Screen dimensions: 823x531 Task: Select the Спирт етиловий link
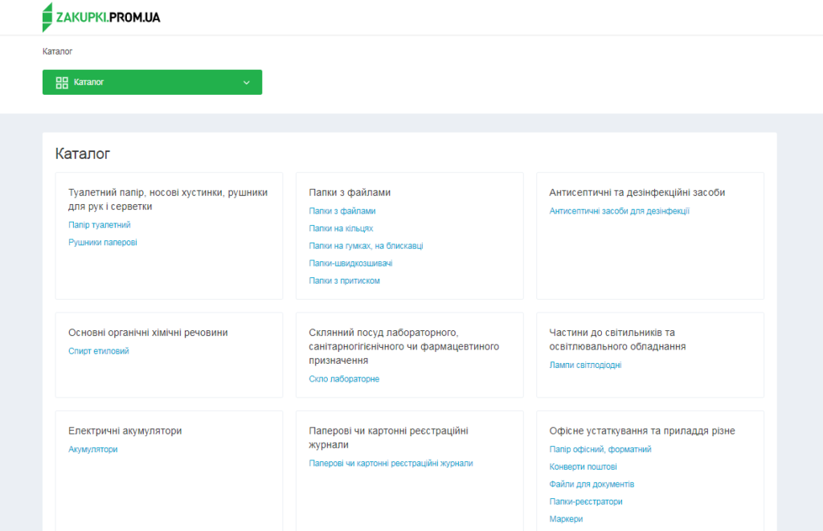99,351
